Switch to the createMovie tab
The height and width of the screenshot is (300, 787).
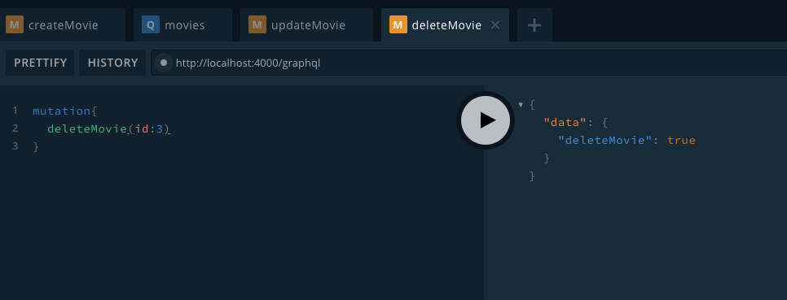[62, 24]
